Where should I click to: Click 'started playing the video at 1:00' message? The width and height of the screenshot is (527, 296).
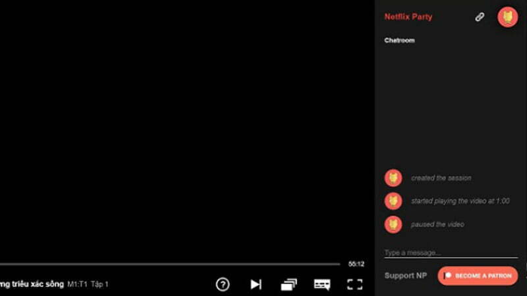(x=460, y=201)
